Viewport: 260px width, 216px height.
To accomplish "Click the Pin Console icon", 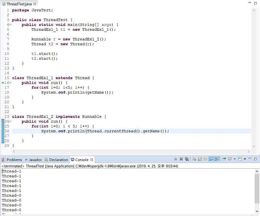I will [x=224, y=159].
